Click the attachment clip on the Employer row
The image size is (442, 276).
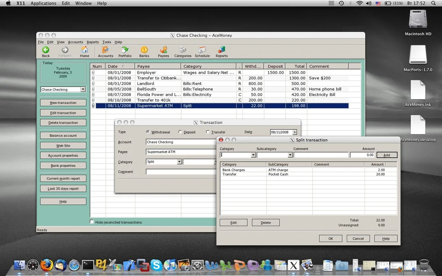[93, 72]
